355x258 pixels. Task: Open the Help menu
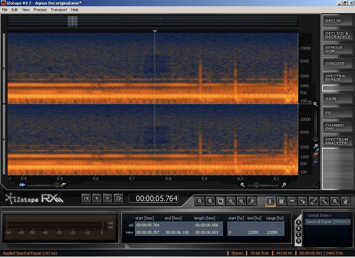[75, 10]
